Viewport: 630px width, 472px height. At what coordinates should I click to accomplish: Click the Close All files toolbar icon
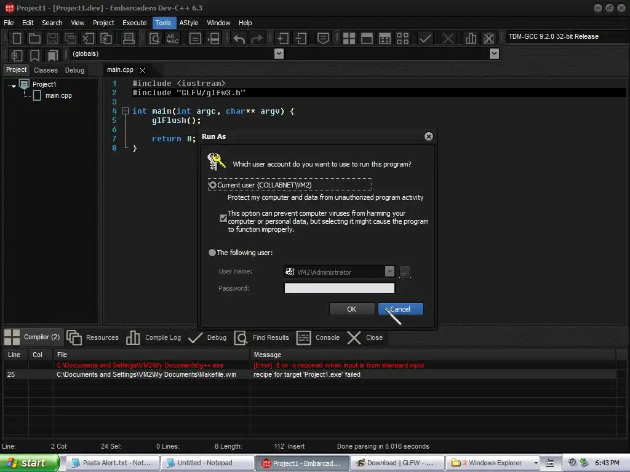click(106, 39)
